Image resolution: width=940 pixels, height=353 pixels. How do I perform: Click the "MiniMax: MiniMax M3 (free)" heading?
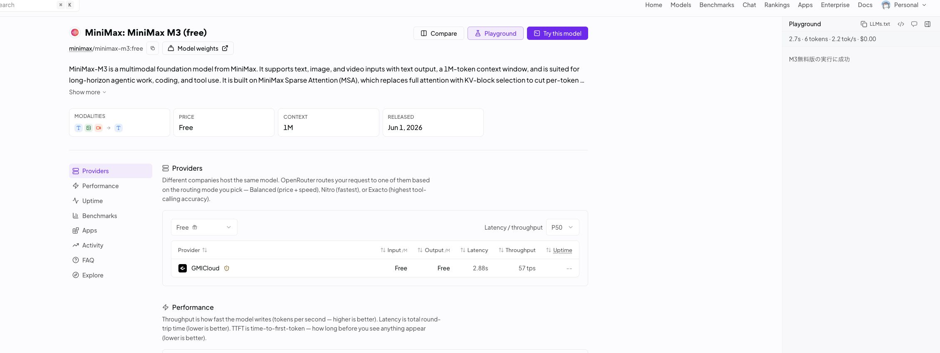(x=146, y=32)
